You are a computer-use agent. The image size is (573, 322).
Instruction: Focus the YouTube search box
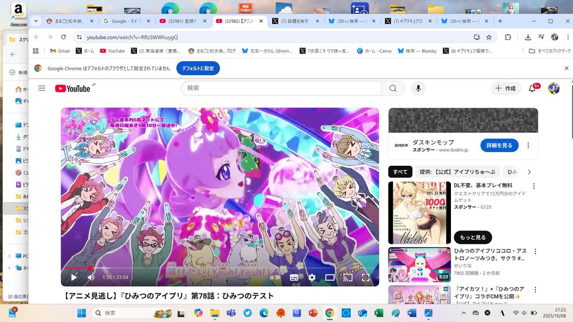[281, 88]
